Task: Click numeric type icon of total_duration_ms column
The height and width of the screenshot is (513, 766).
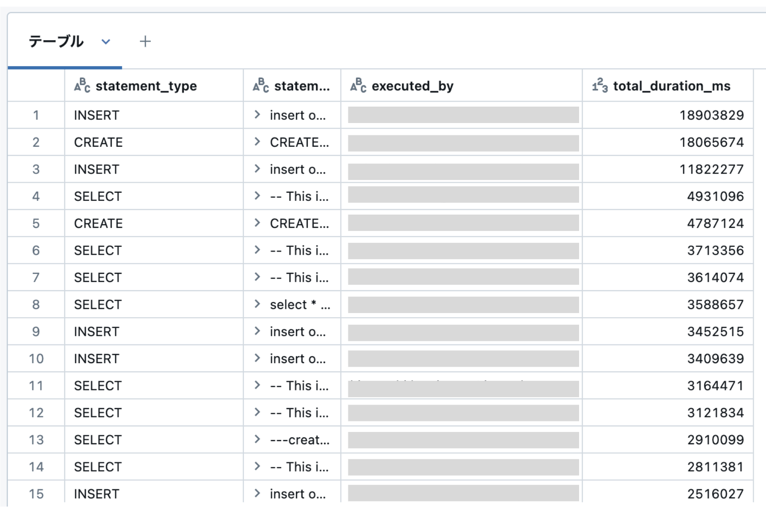Action: (600, 85)
